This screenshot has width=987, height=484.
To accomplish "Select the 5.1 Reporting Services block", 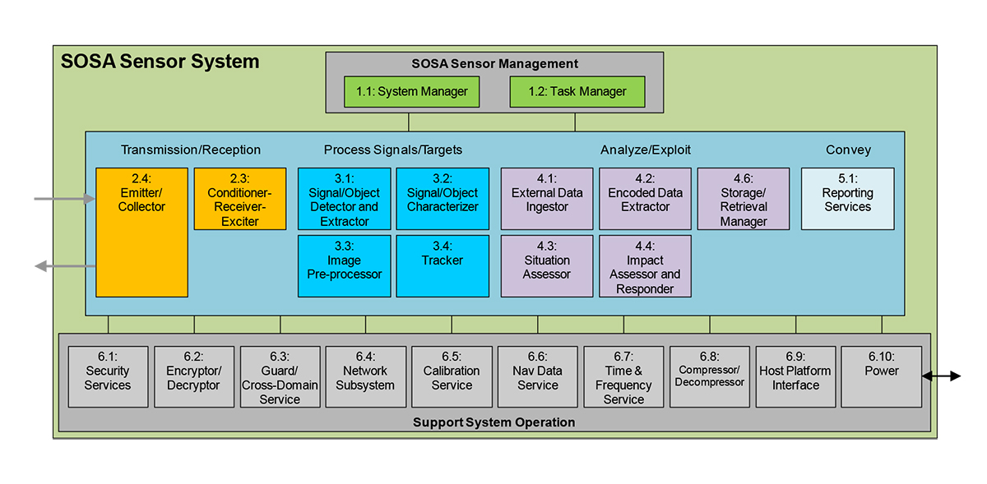I will tap(847, 198).
